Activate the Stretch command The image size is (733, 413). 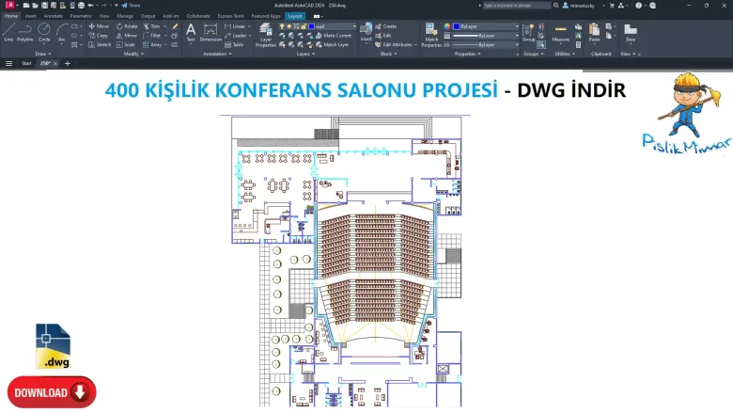pyautogui.click(x=100, y=45)
